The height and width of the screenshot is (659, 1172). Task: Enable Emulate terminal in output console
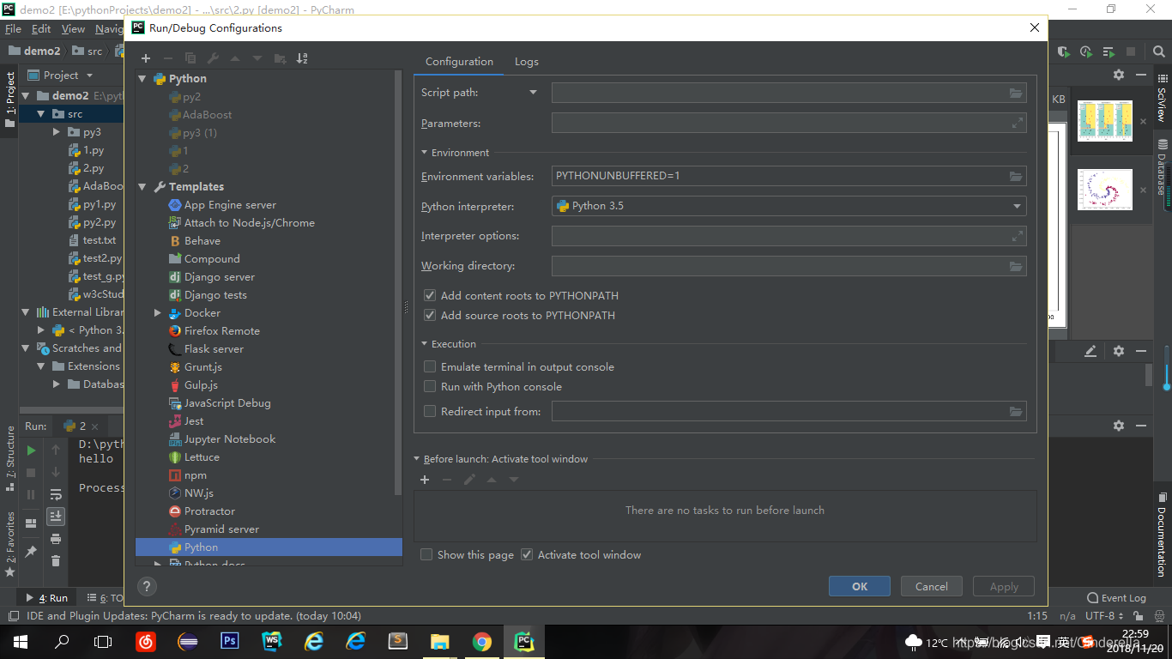tap(430, 366)
